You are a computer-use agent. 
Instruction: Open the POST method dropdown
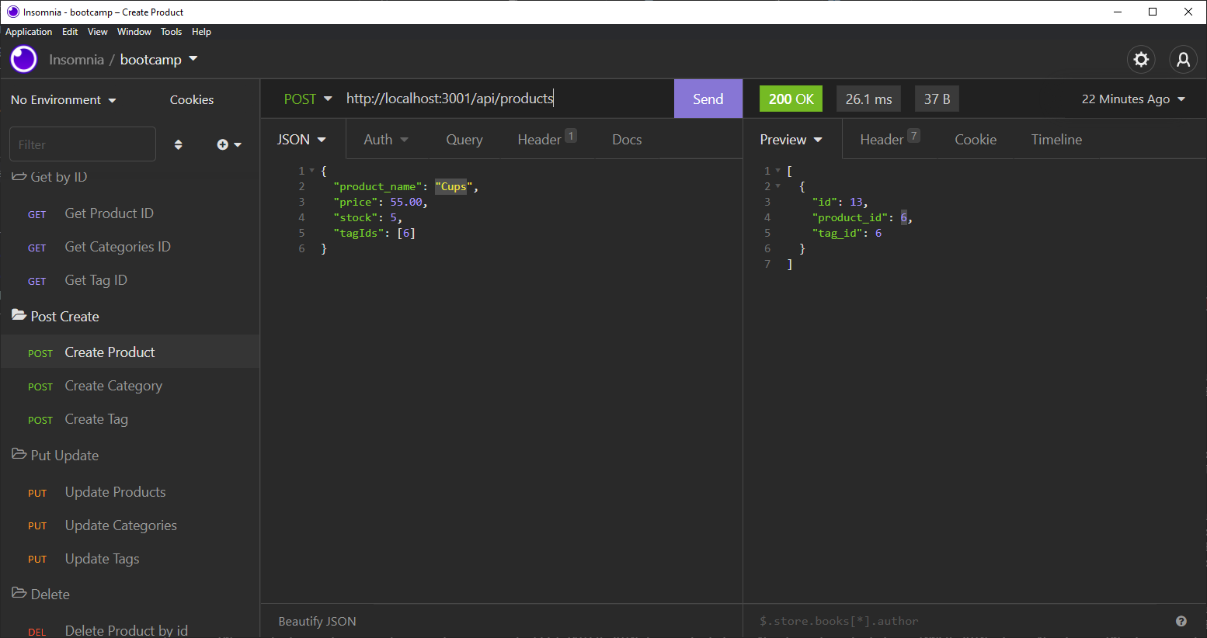point(308,99)
